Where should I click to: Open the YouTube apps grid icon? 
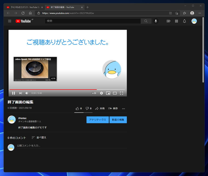pyautogui.click(x=177, y=21)
